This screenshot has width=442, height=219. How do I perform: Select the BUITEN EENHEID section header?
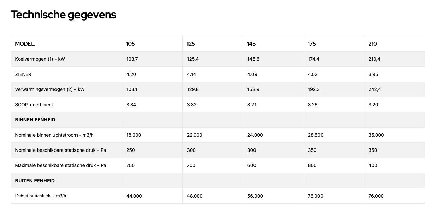pyautogui.click(x=35, y=181)
